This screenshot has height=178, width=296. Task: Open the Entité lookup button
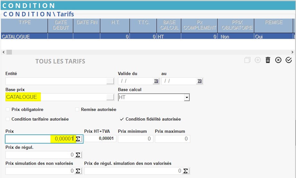[x=110, y=81]
